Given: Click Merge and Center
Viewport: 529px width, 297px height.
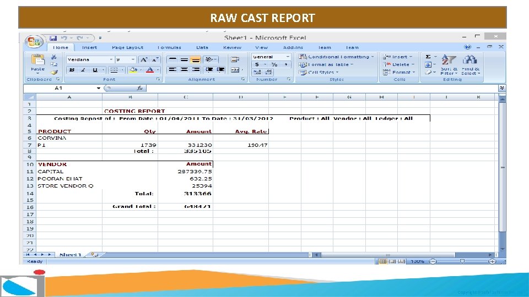Looking at the screenshot, I should tap(235, 70).
